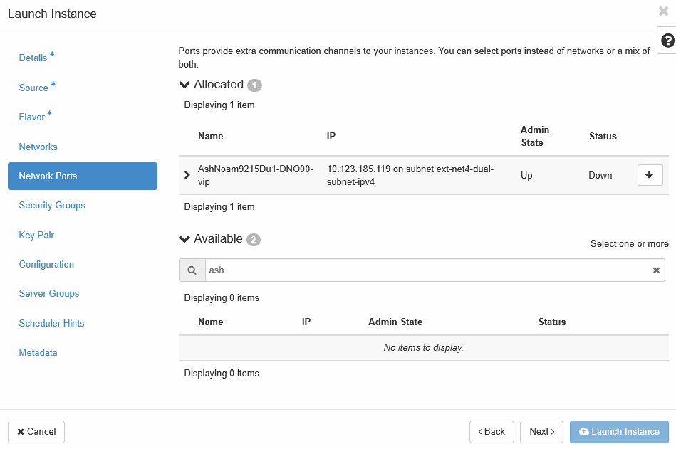Click the Launch Instance button

coord(619,432)
